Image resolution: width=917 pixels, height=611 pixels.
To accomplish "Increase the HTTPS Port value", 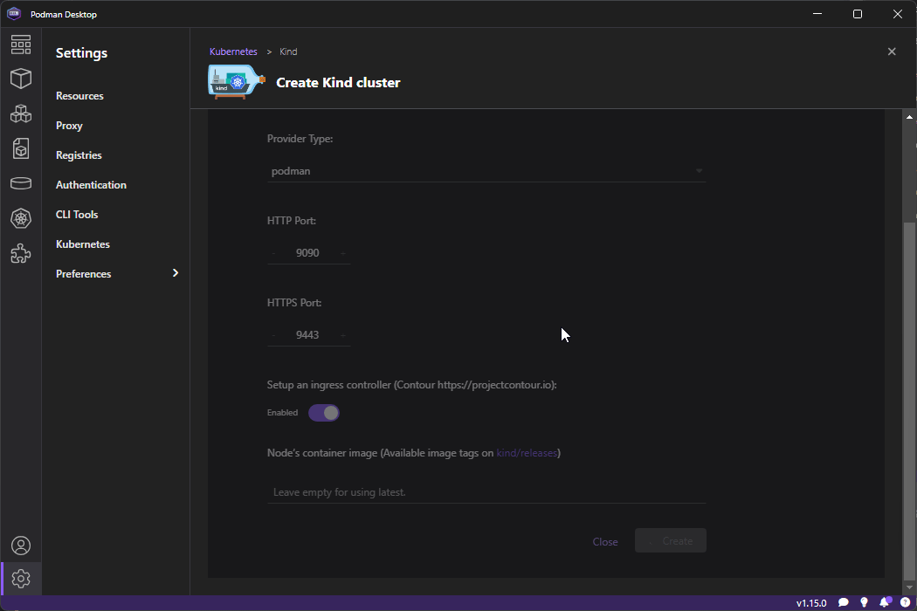I will [x=343, y=335].
